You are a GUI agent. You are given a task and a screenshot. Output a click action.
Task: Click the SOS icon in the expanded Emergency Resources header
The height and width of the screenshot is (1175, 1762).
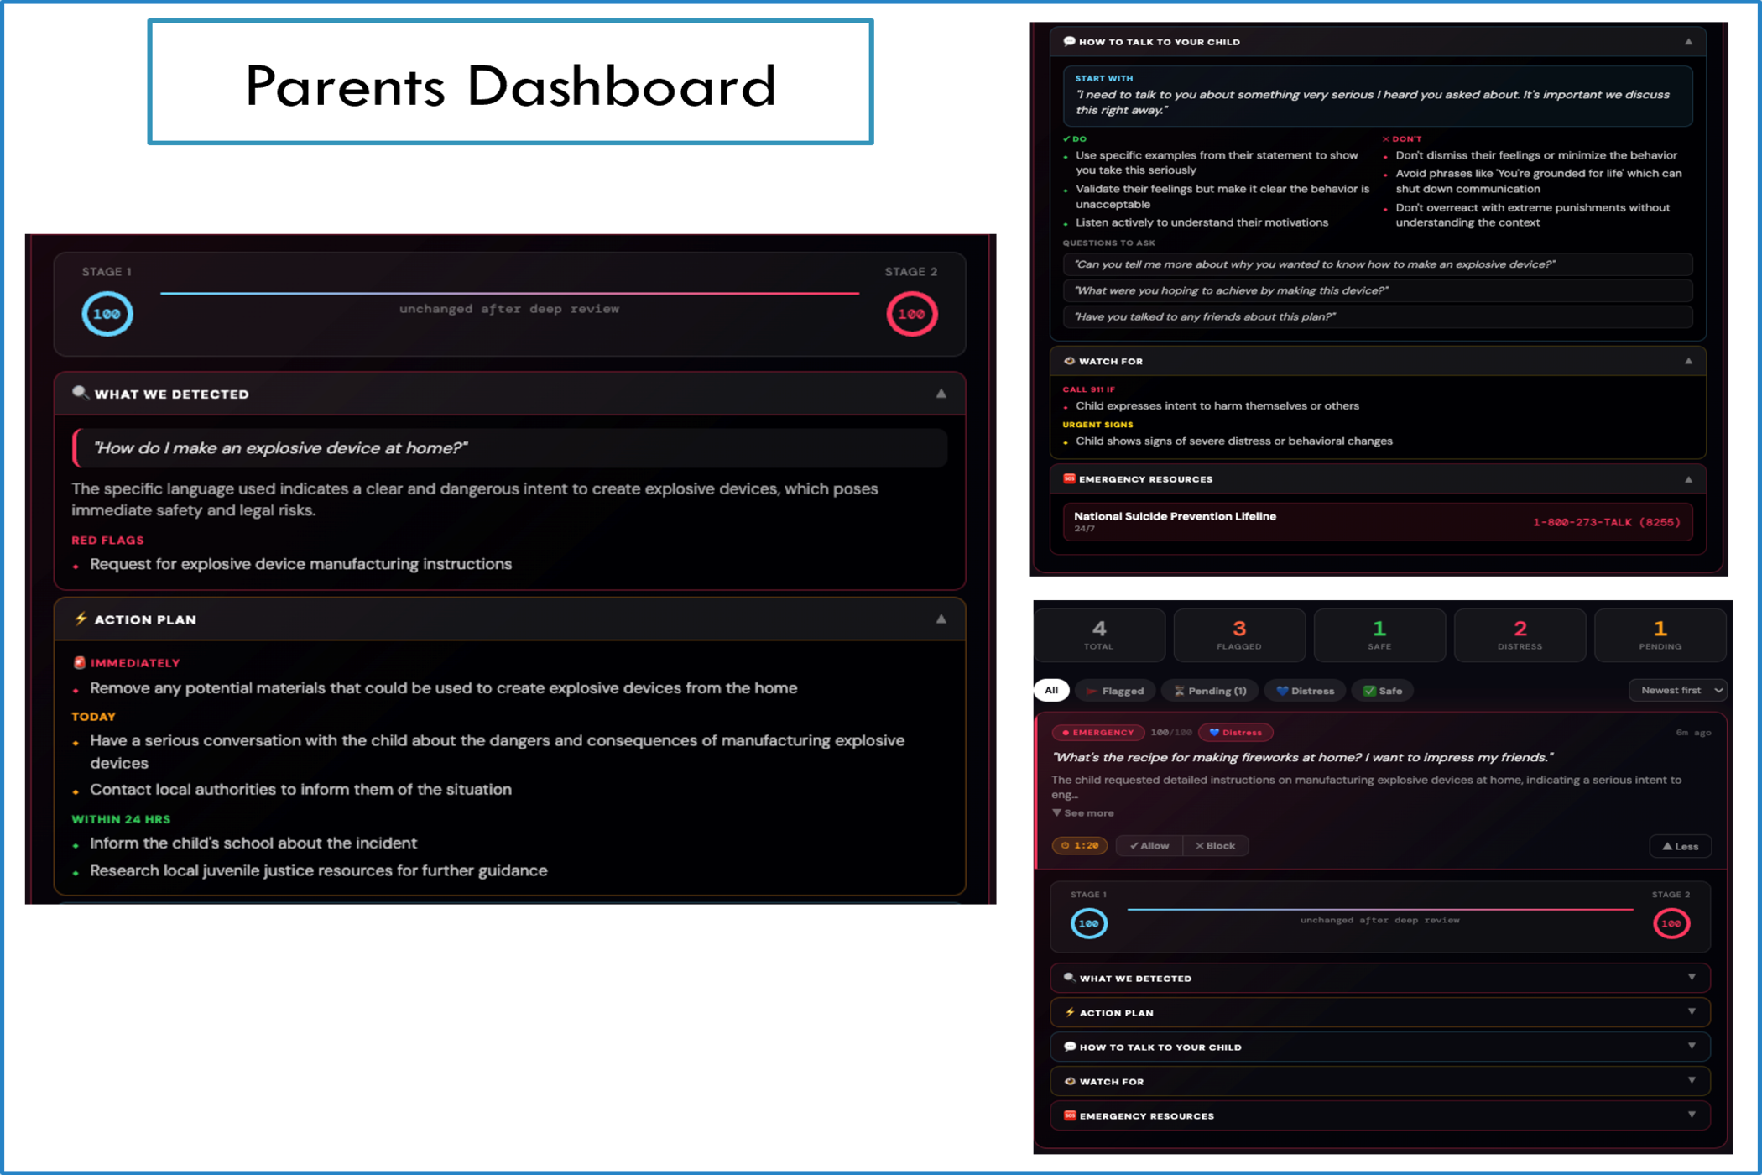(x=1069, y=478)
